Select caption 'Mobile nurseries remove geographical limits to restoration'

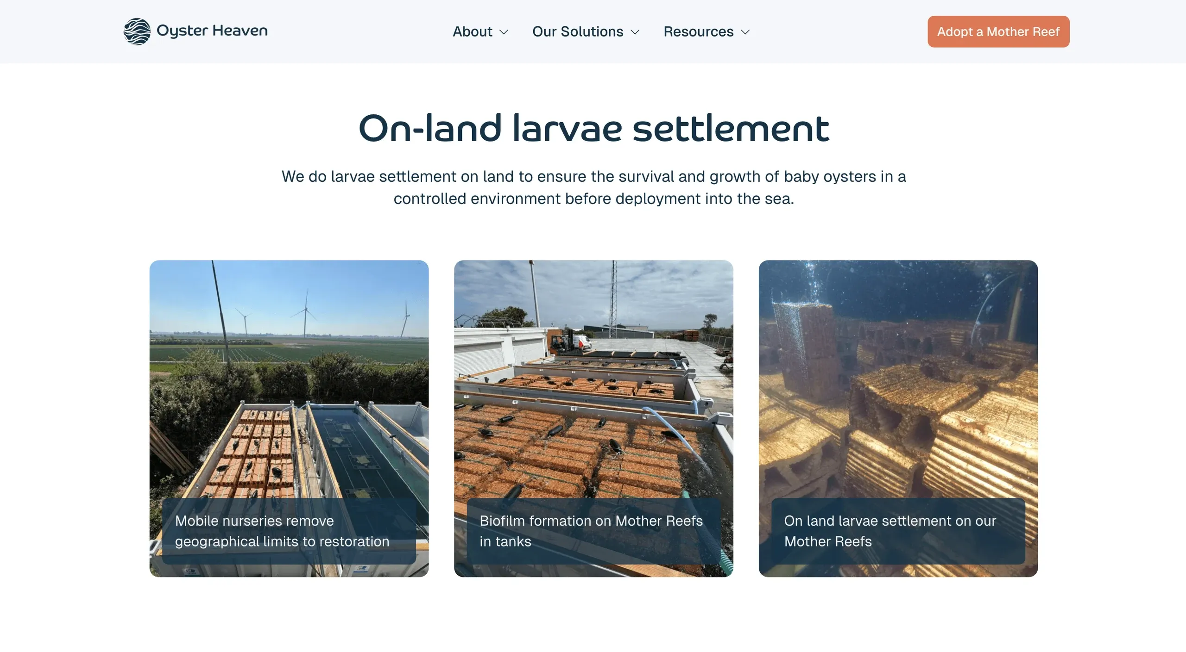point(282,531)
